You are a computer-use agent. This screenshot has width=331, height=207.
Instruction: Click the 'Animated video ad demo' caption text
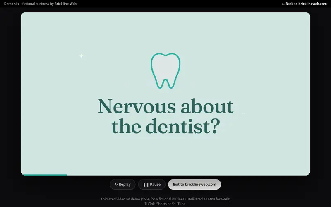point(165,201)
